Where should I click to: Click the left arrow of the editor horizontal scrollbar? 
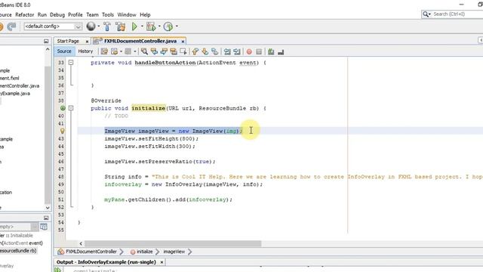pos(81,243)
